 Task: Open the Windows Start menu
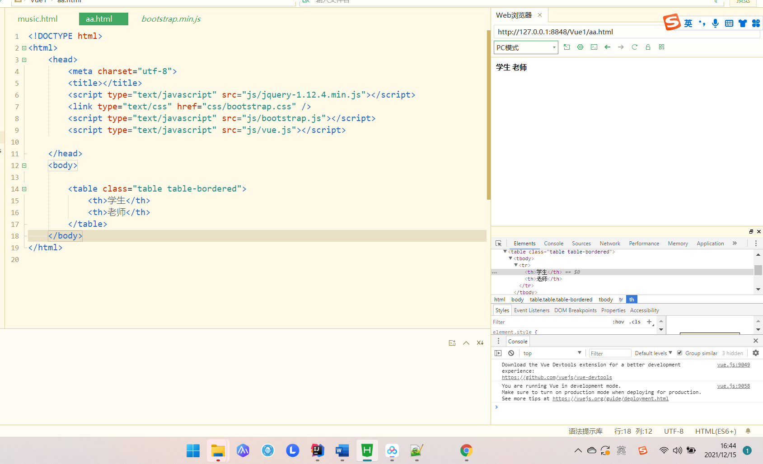[x=193, y=450]
